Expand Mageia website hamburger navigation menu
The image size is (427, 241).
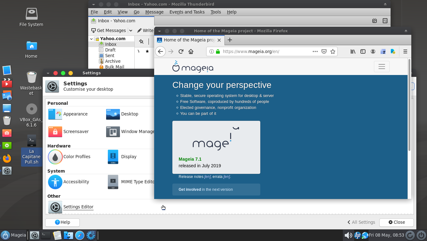click(382, 67)
